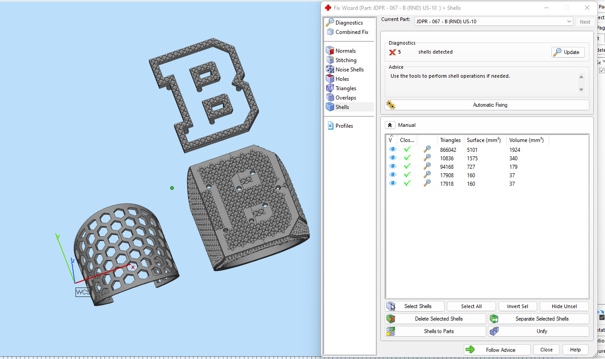
Task: Select the surface value 1575
Action: (x=472, y=159)
